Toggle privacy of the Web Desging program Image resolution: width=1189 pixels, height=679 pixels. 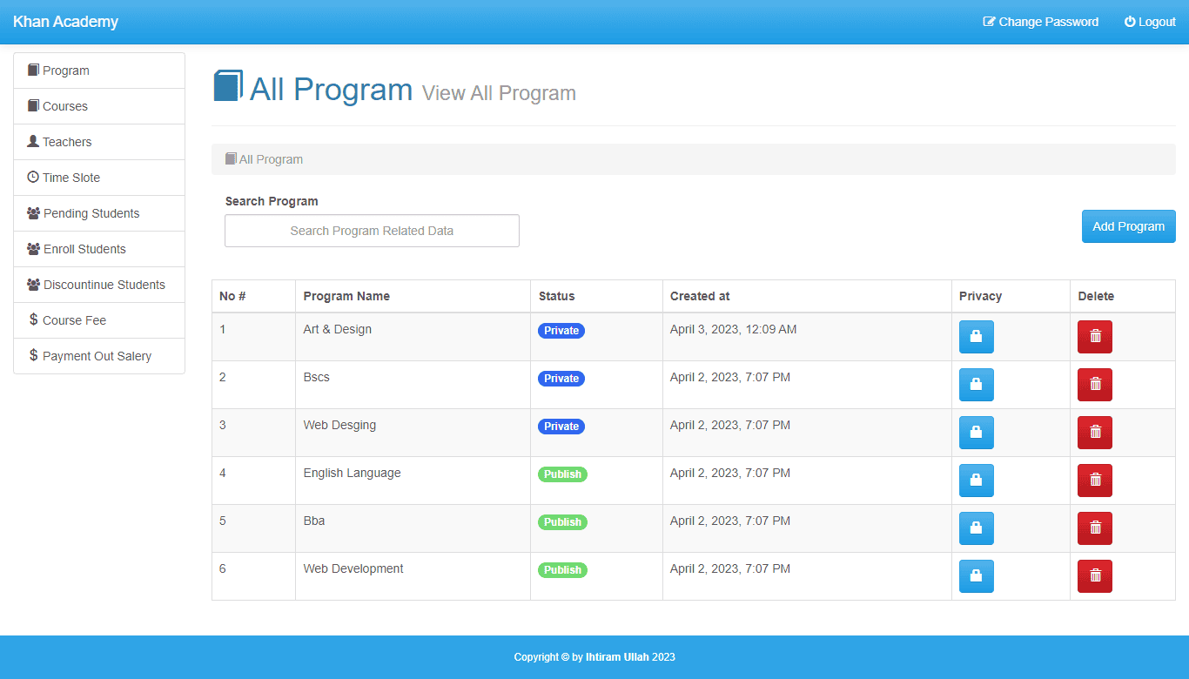(976, 433)
